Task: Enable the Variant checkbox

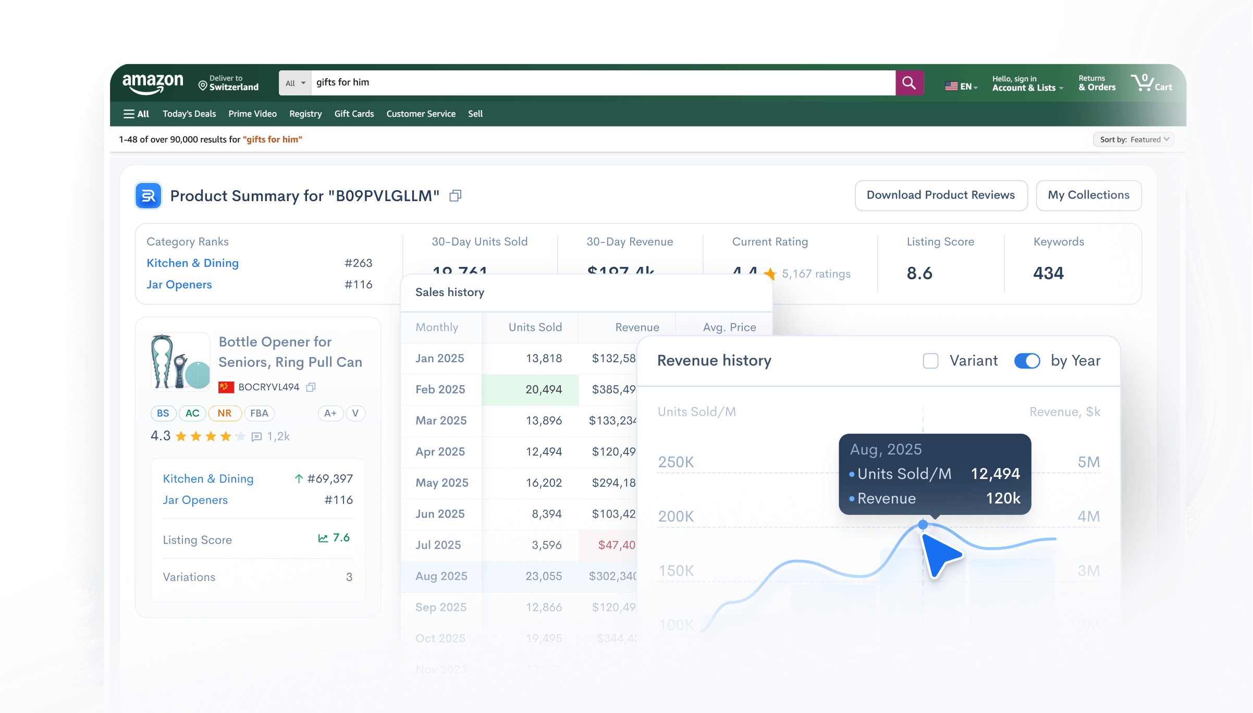Action: [x=930, y=361]
